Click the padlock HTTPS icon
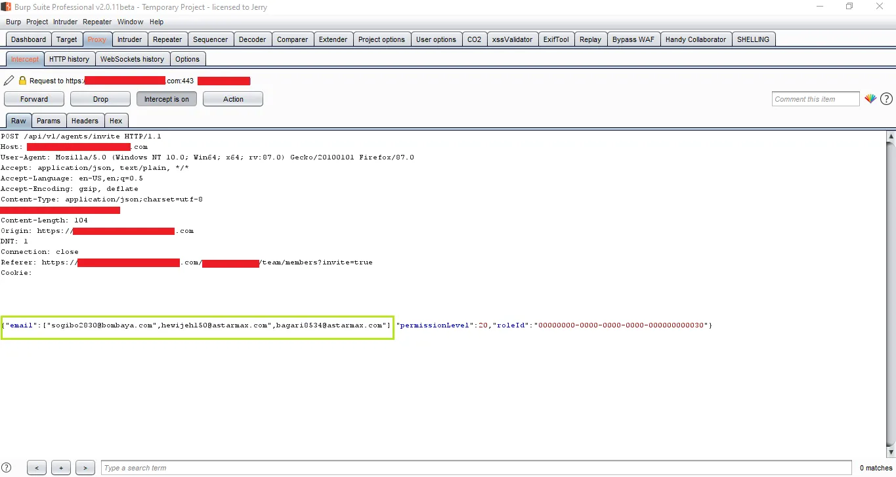The image size is (896, 477). [x=22, y=81]
